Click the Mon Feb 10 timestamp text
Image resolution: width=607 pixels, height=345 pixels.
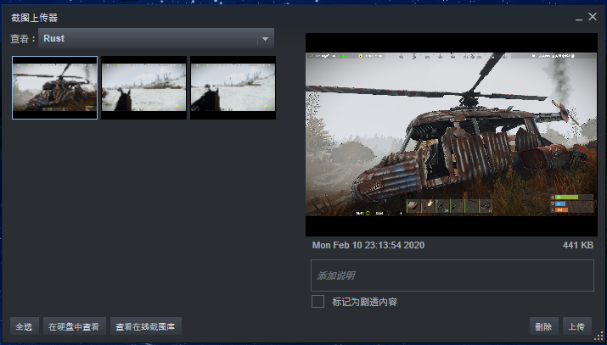click(368, 245)
